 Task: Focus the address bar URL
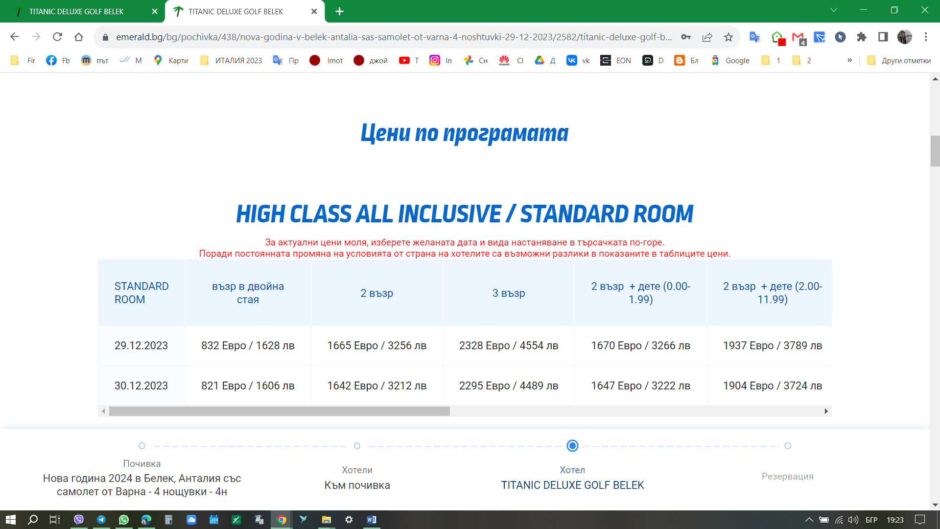pos(394,37)
